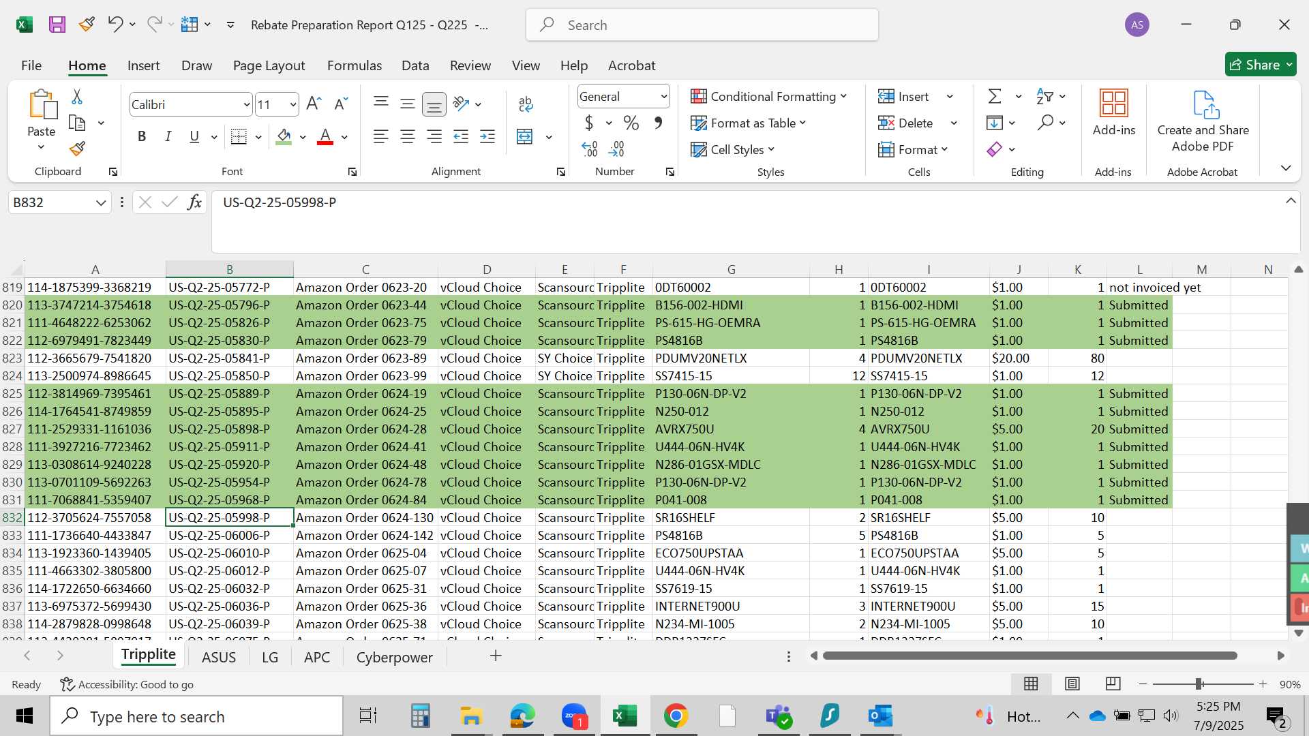Viewport: 1309px width, 736px height.
Task: Click Create and Share Adobe PDF
Action: (x=1203, y=121)
